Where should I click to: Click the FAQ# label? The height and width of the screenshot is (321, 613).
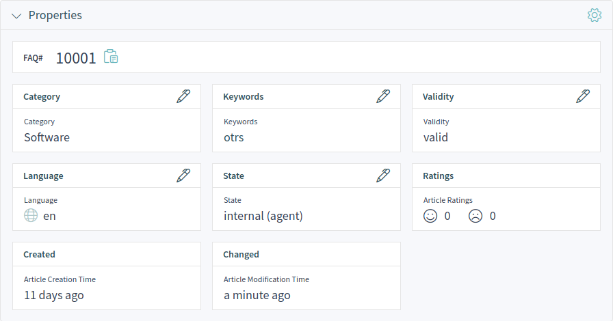(34, 58)
